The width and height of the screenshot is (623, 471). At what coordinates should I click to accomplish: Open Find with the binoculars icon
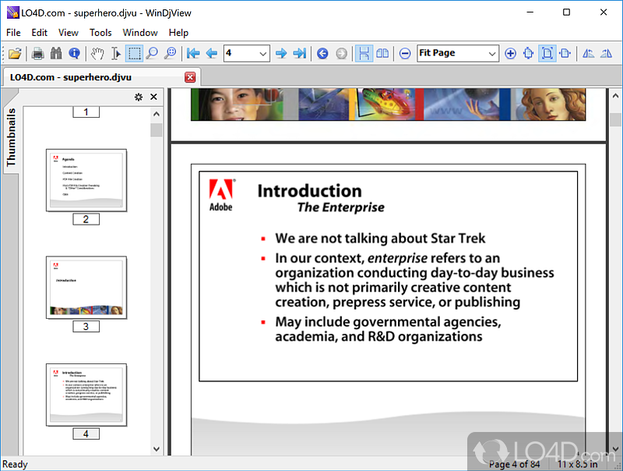tap(56, 53)
